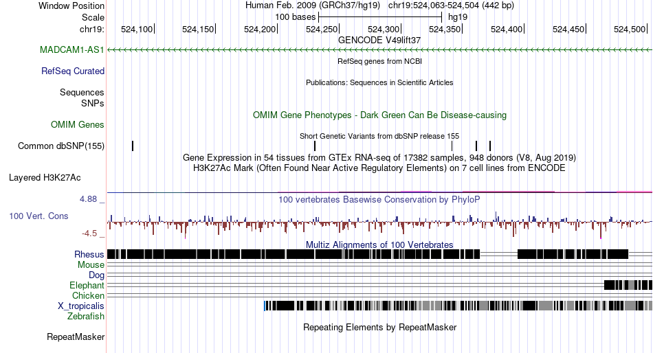Click the dbSNP variant mark left of 524,100
Viewport: 653px width, 353px height.
(133, 146)
